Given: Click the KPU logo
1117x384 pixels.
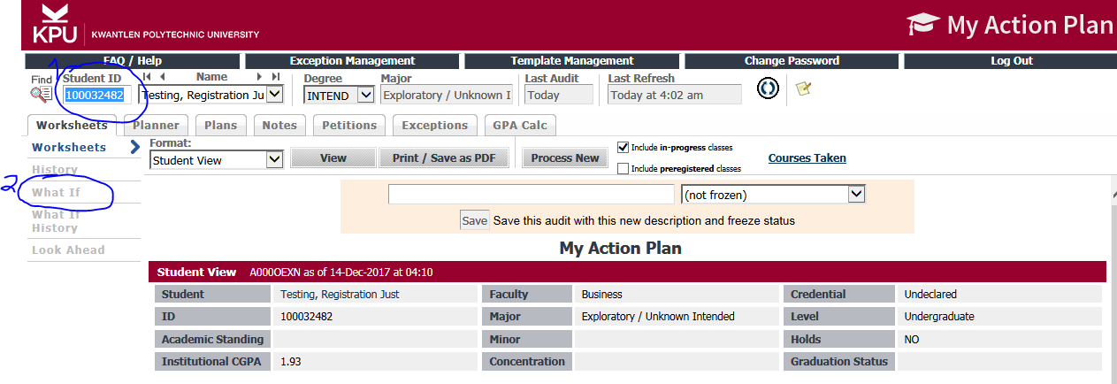Looking at the screenshot, I should point(55,24).
